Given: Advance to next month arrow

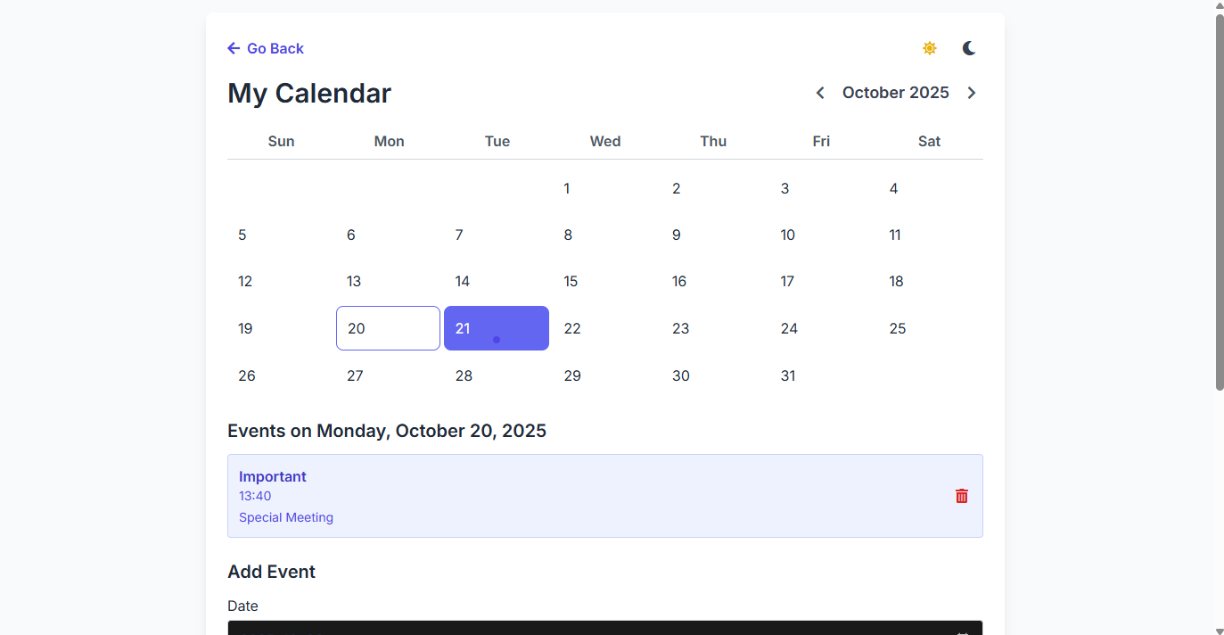Looking at the screenshot, I should pyautogui.click(x=972, y=93).
